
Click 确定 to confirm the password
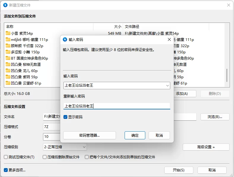(x=135, y=135)
